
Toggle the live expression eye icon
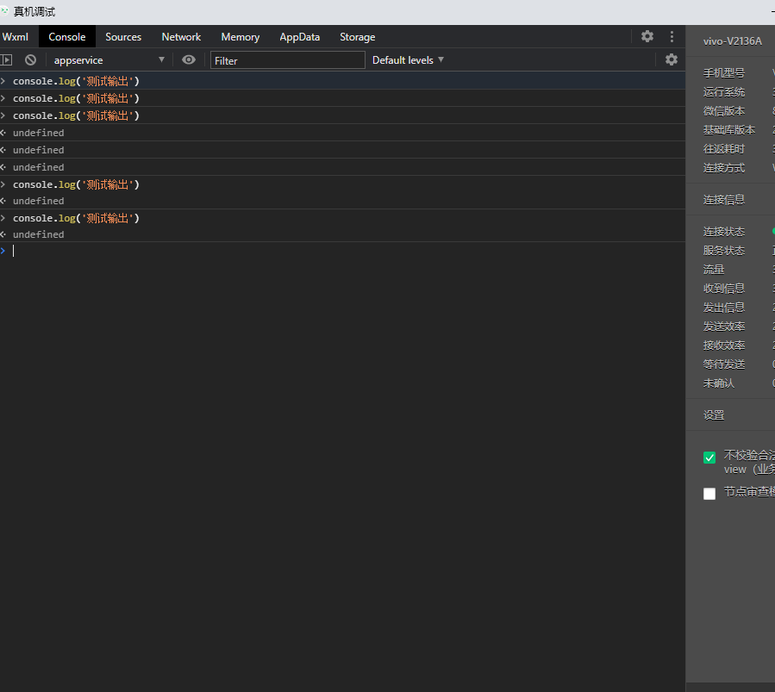pos(188,59)
